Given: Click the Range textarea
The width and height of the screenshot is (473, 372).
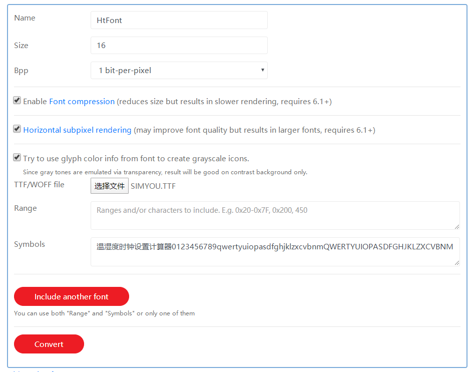Looking at the screenshot, I should 275,215.
